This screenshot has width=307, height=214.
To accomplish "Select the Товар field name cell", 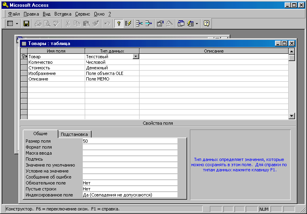I will 56,57.
